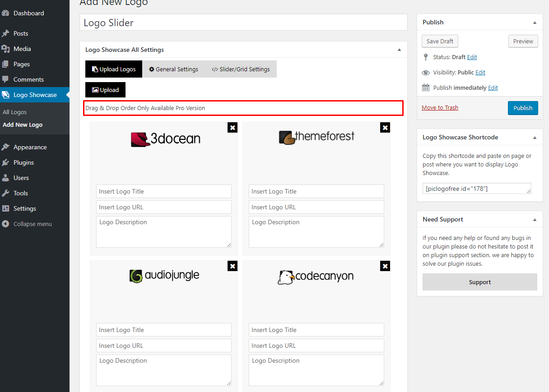
Task: Focus codecanyon Insert Logo URL field
Action: pos(316,346)
